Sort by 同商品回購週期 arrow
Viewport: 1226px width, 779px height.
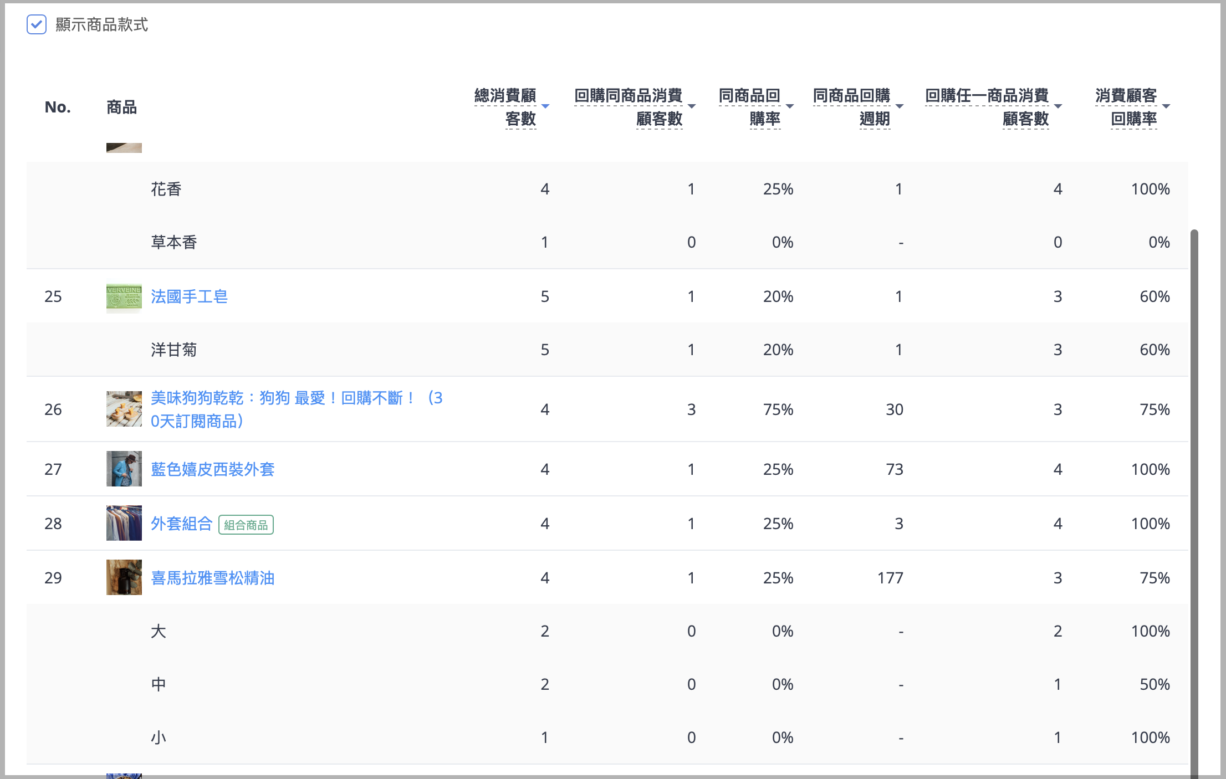900,106
